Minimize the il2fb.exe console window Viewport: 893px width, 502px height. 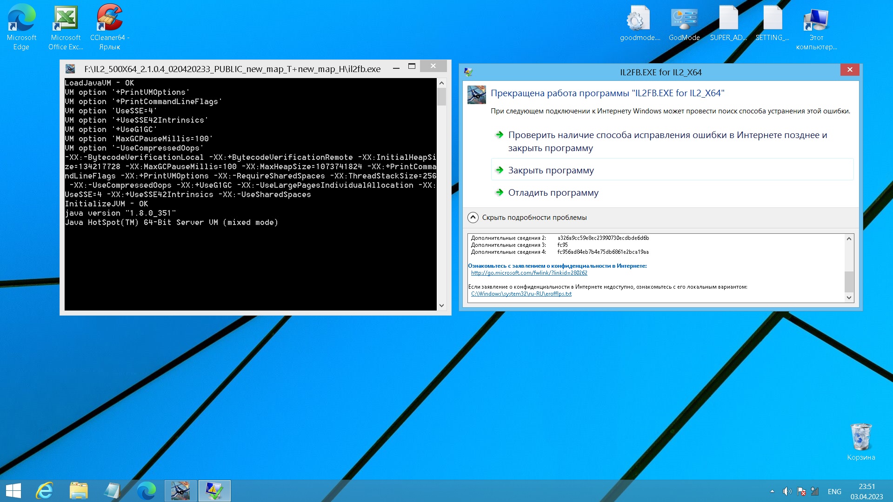click(x=396, y=68)
